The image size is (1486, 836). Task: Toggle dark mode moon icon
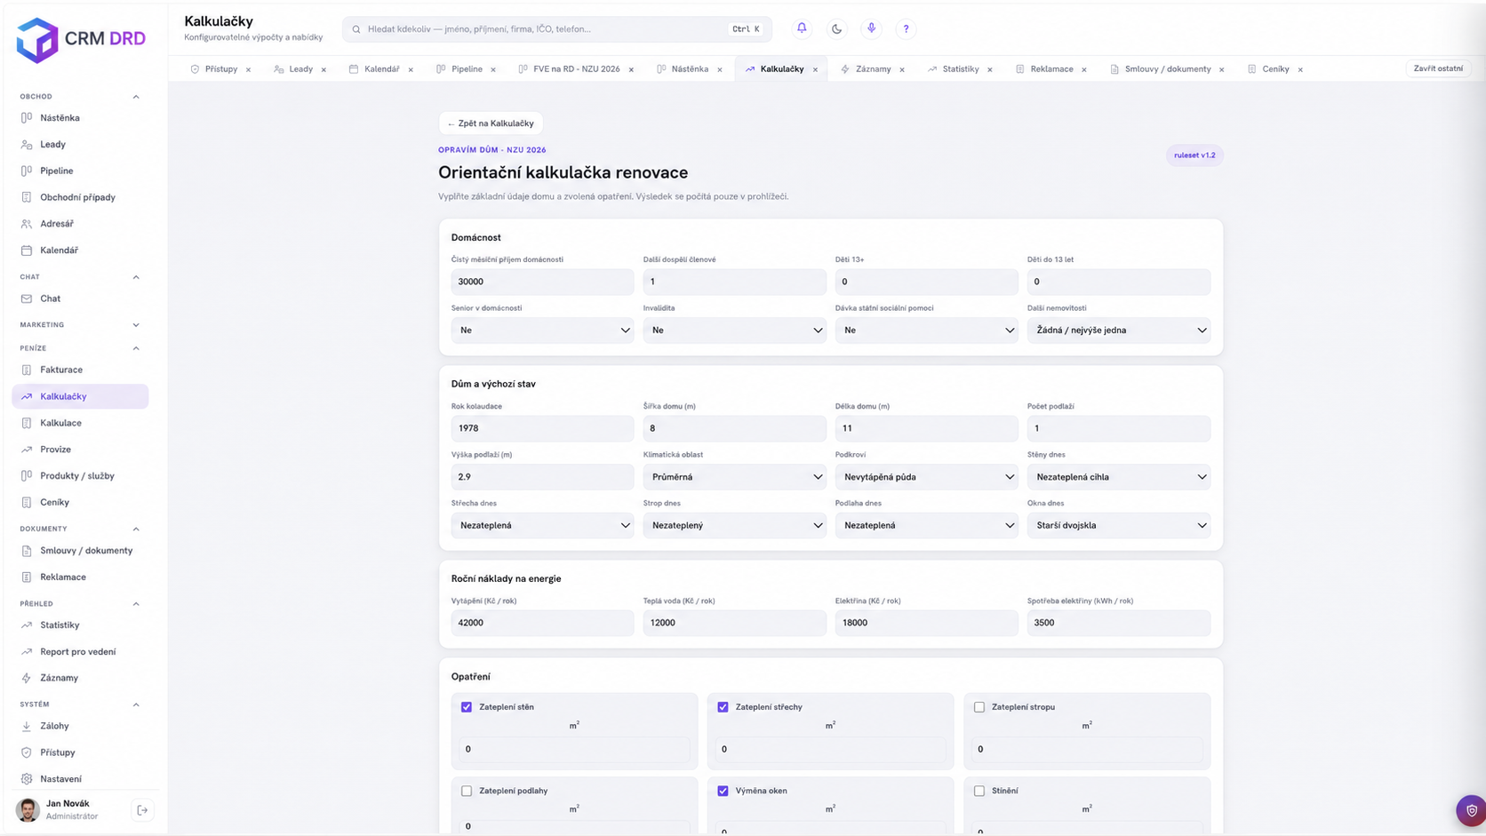(x=836, y=28)
